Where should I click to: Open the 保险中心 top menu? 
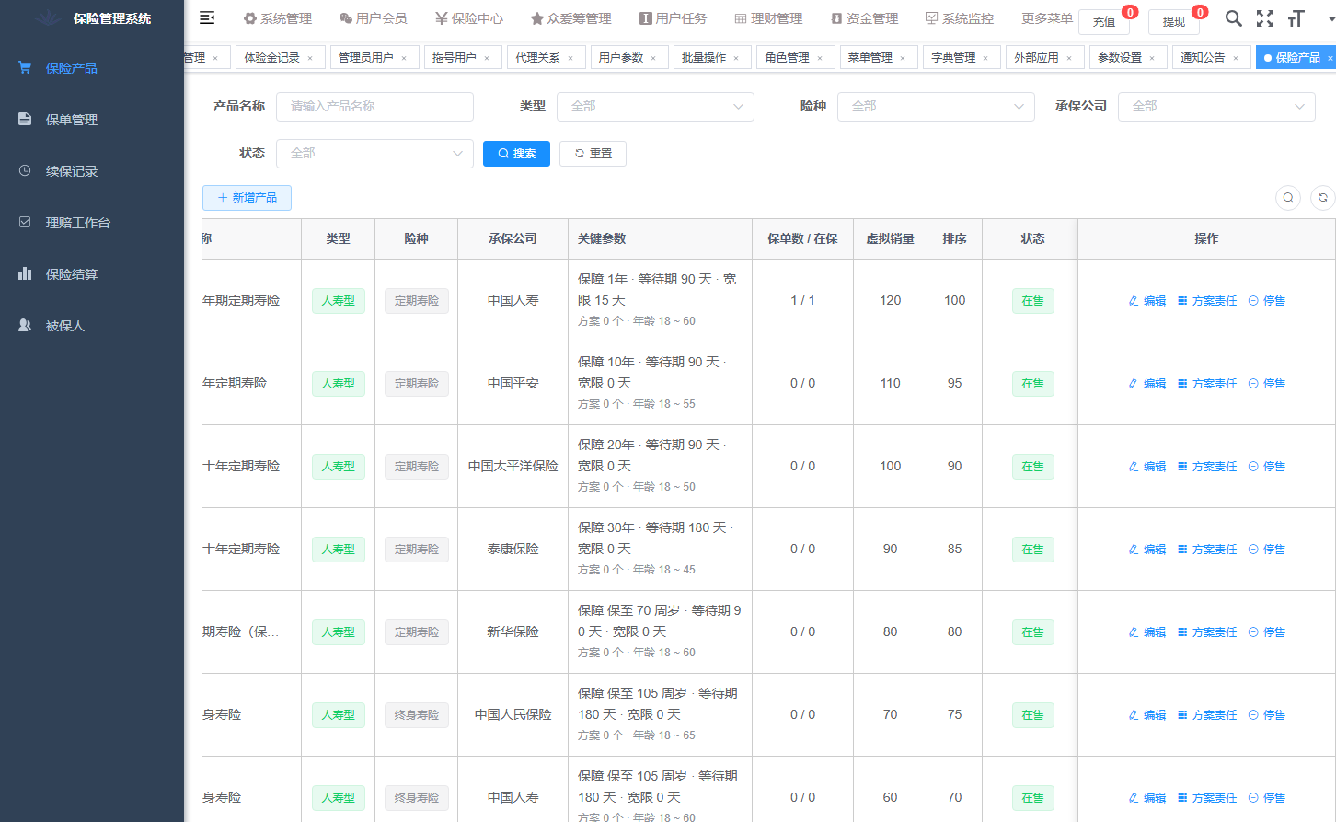click(x=469, y=18)
